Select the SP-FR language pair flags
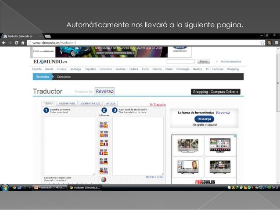 click(104, 143)
